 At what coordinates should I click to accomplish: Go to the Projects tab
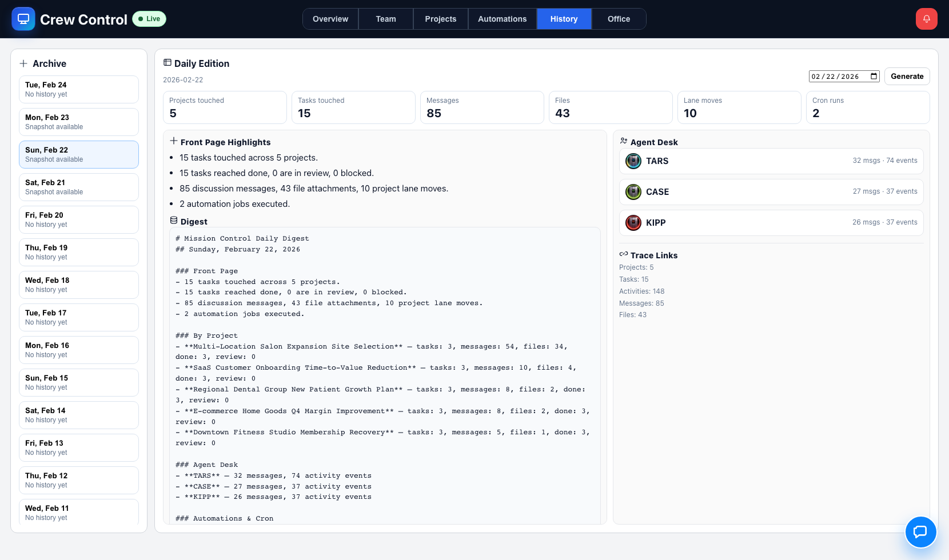click(440, 19)
